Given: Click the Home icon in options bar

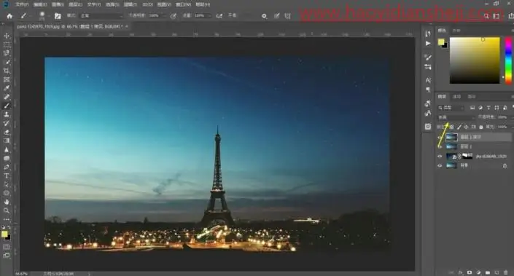Looking at the screenshot, I should 9,16.
